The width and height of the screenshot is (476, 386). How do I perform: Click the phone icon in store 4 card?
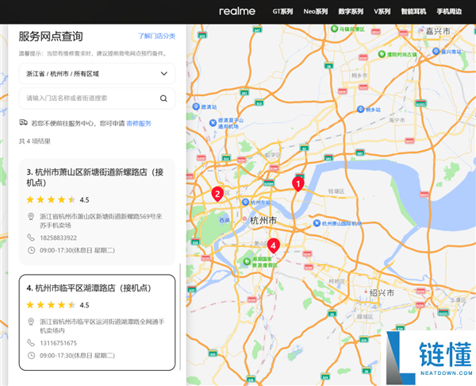(x=31, y=342)
